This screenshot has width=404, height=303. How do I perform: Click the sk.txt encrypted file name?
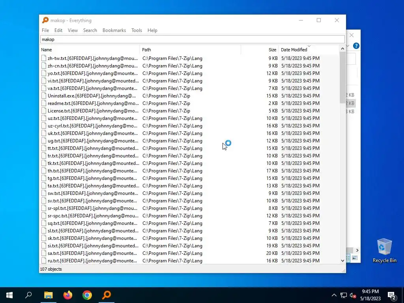(92, 238)
